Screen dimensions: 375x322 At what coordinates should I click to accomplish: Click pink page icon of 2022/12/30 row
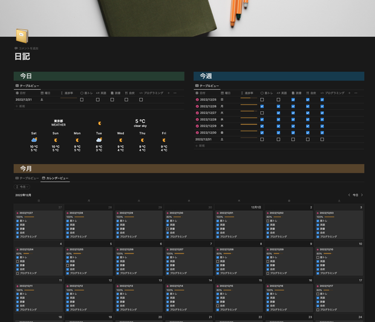[197, 132]
